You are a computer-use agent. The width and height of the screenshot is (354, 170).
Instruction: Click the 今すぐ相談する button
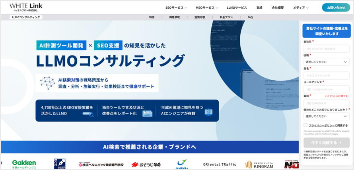coord(327,143)
